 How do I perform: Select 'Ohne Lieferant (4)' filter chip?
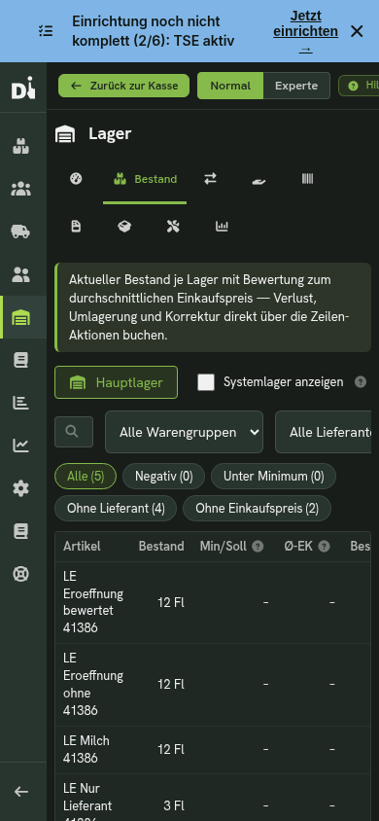click(116, 509)
